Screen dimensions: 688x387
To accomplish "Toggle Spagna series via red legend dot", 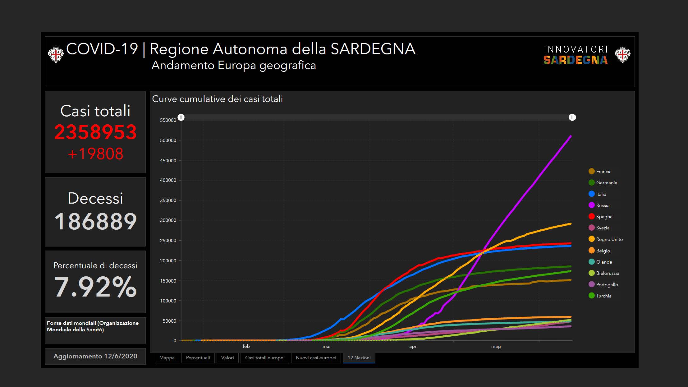I will point(591,216).
